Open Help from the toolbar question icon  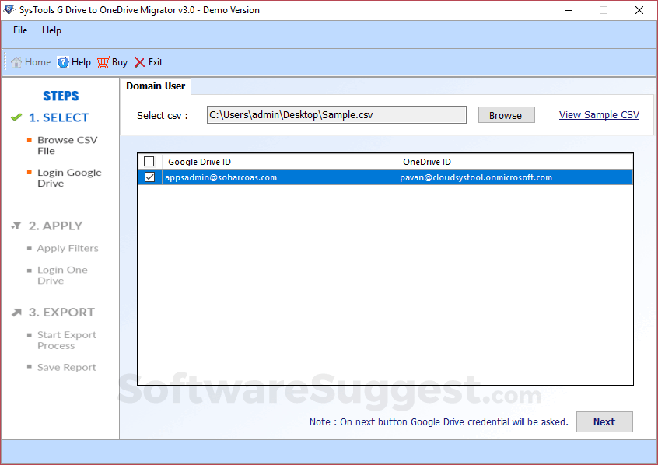[x=63, y=62]
